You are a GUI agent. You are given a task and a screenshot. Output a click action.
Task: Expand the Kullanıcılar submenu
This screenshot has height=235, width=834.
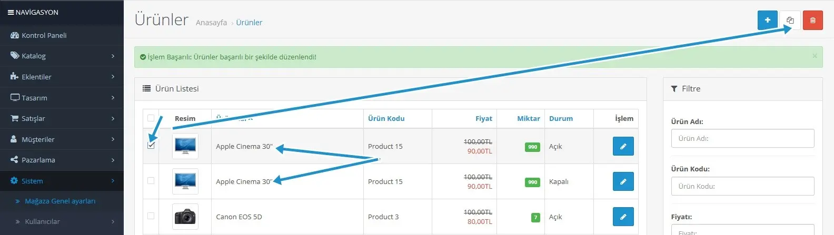[62, 221]
